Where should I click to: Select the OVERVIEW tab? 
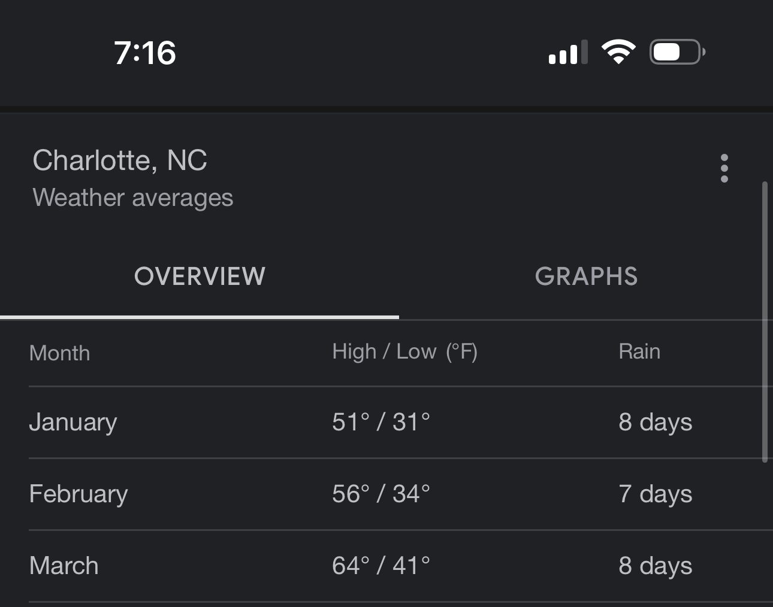200,277
